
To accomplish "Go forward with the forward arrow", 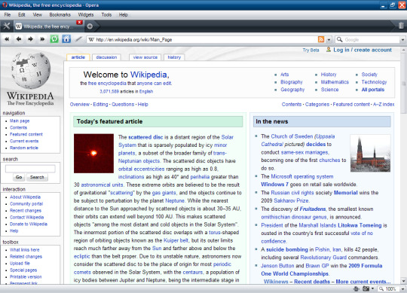I will pos(30,39).
